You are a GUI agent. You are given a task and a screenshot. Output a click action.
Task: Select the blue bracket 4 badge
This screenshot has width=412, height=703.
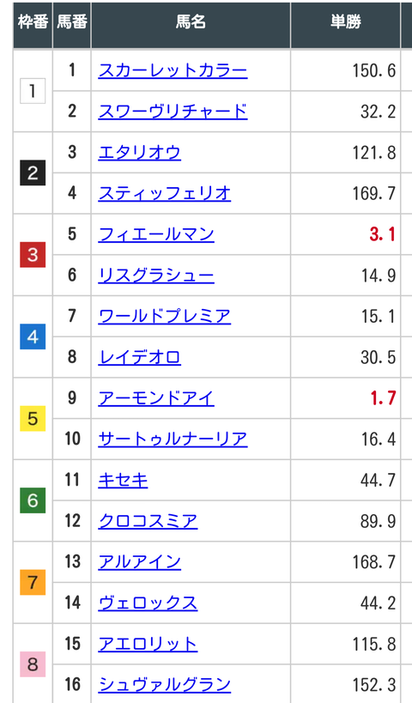[x=33, y=336]
